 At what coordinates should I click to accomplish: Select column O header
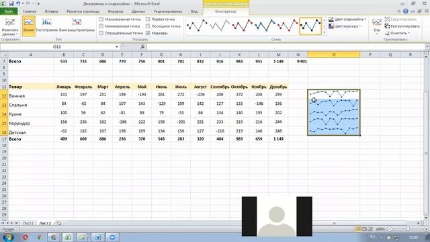pyautogui.click(x=334, y=54)
